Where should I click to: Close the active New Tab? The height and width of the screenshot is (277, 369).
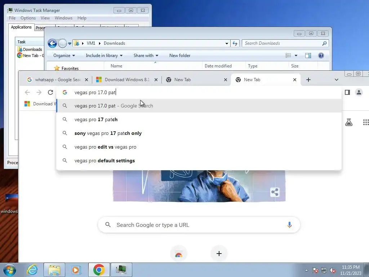tap(295, 80)
